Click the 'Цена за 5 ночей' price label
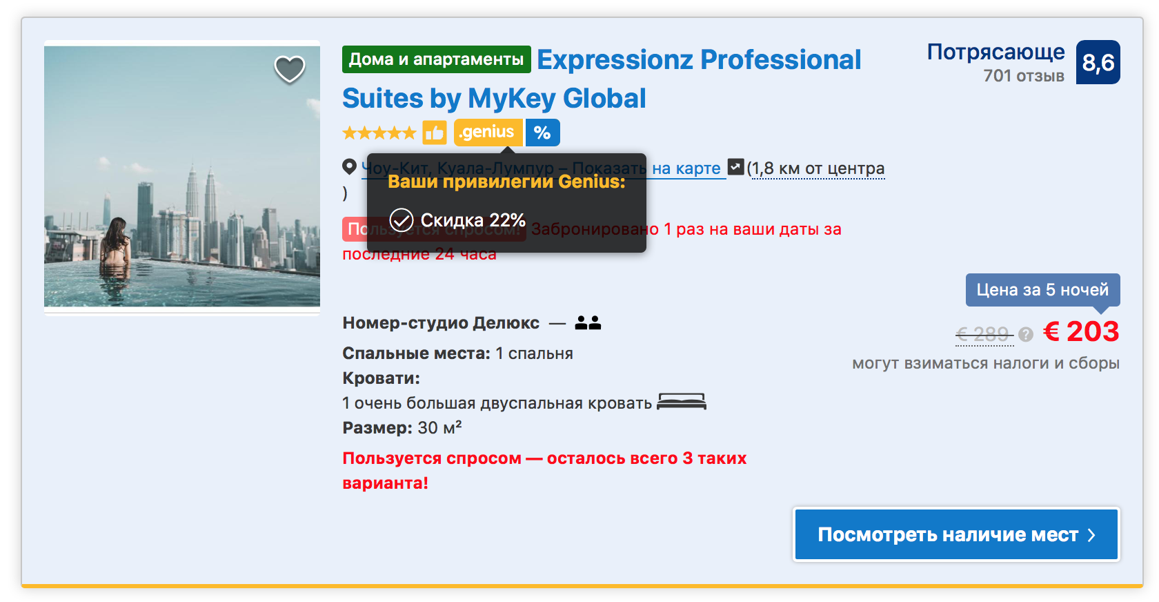The width and height of the screenshot is (1159, 602). tap(1043, 290)
